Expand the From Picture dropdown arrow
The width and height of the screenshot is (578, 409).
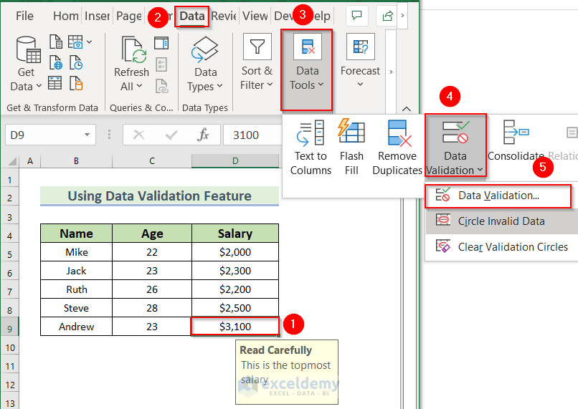point(89,42)
